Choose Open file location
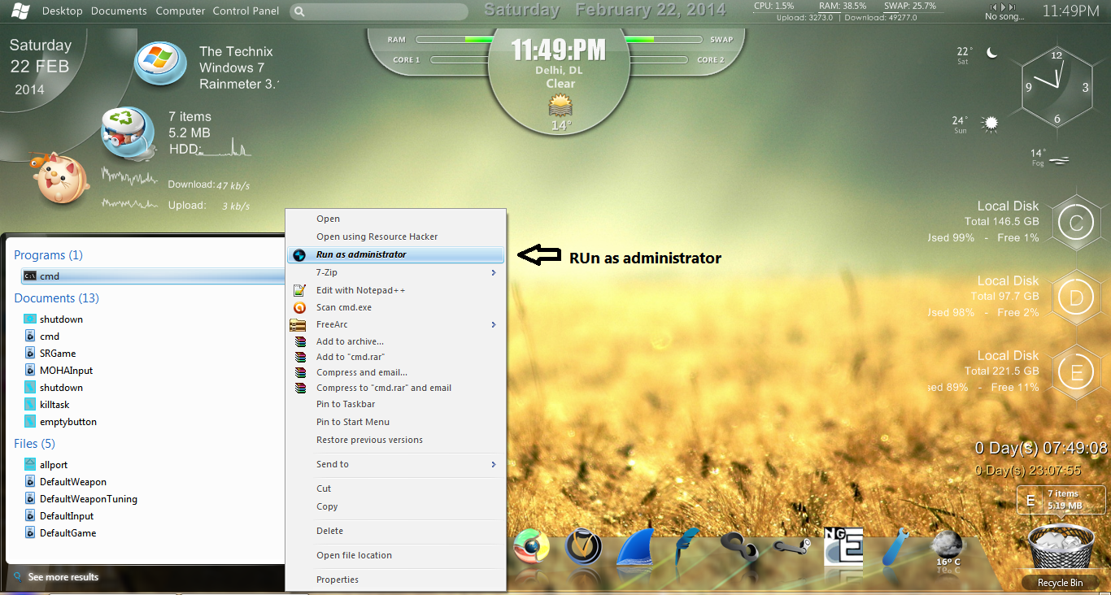The width and height of the screenshot is (1111, 595). click(x=396, y=555)
